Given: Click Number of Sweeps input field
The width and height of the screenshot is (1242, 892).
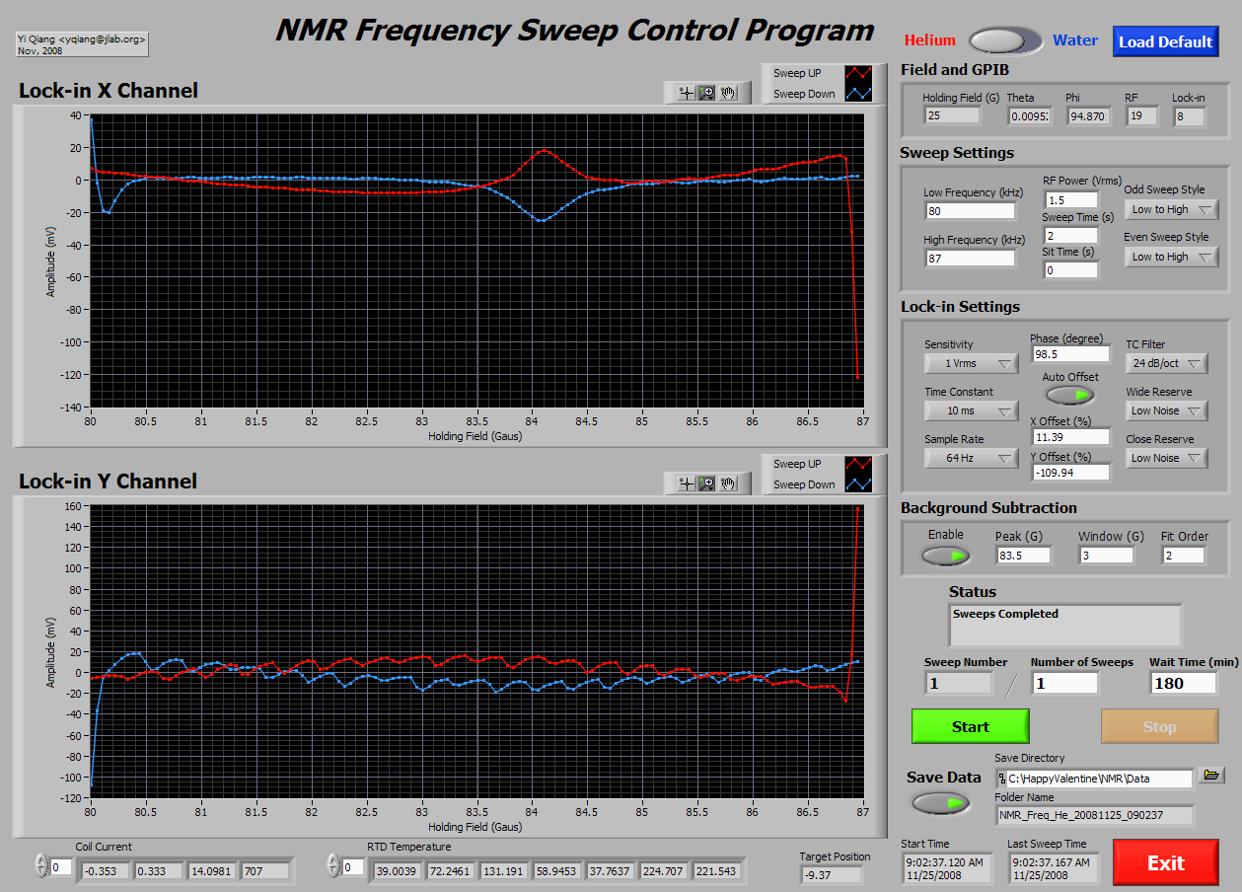Looking at the screenshot, I should (x=1064, y=683).
